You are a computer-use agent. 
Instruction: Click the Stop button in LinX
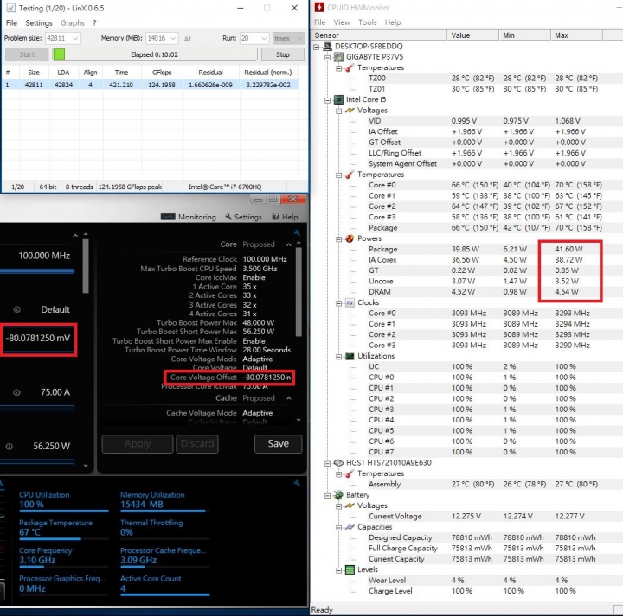(282, 54)
